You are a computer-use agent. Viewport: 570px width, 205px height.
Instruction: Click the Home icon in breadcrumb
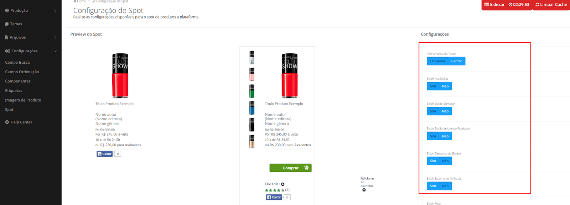(x=75, y=1)
